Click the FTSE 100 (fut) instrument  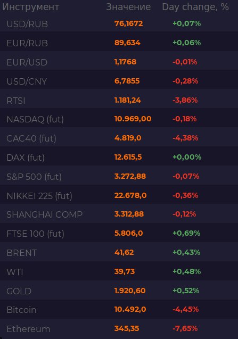(x=35, y=234)
